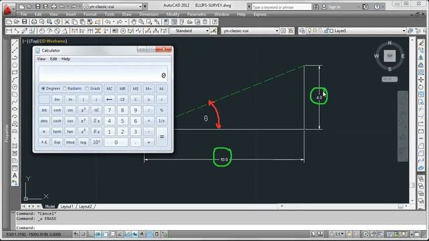This screenshot has width=429, height=241.
Task: Click the Linear dimension tool icon
Action: coord(9,31)
